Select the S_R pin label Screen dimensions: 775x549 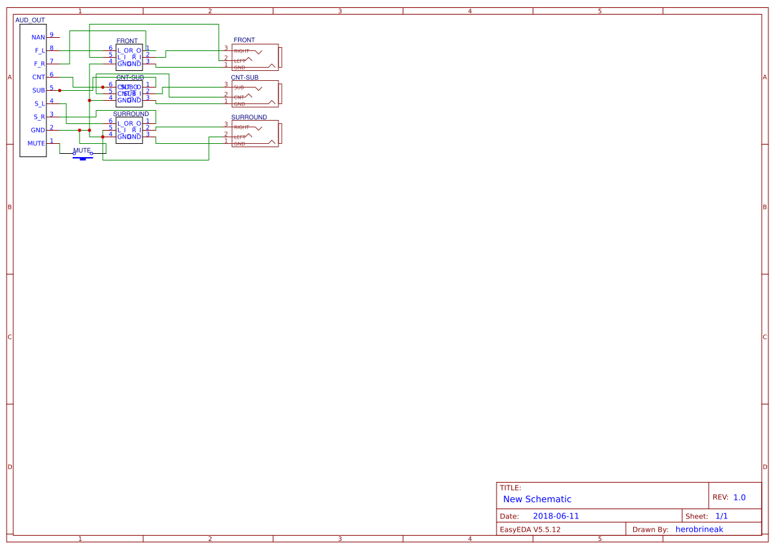click(x=39, y=117)
